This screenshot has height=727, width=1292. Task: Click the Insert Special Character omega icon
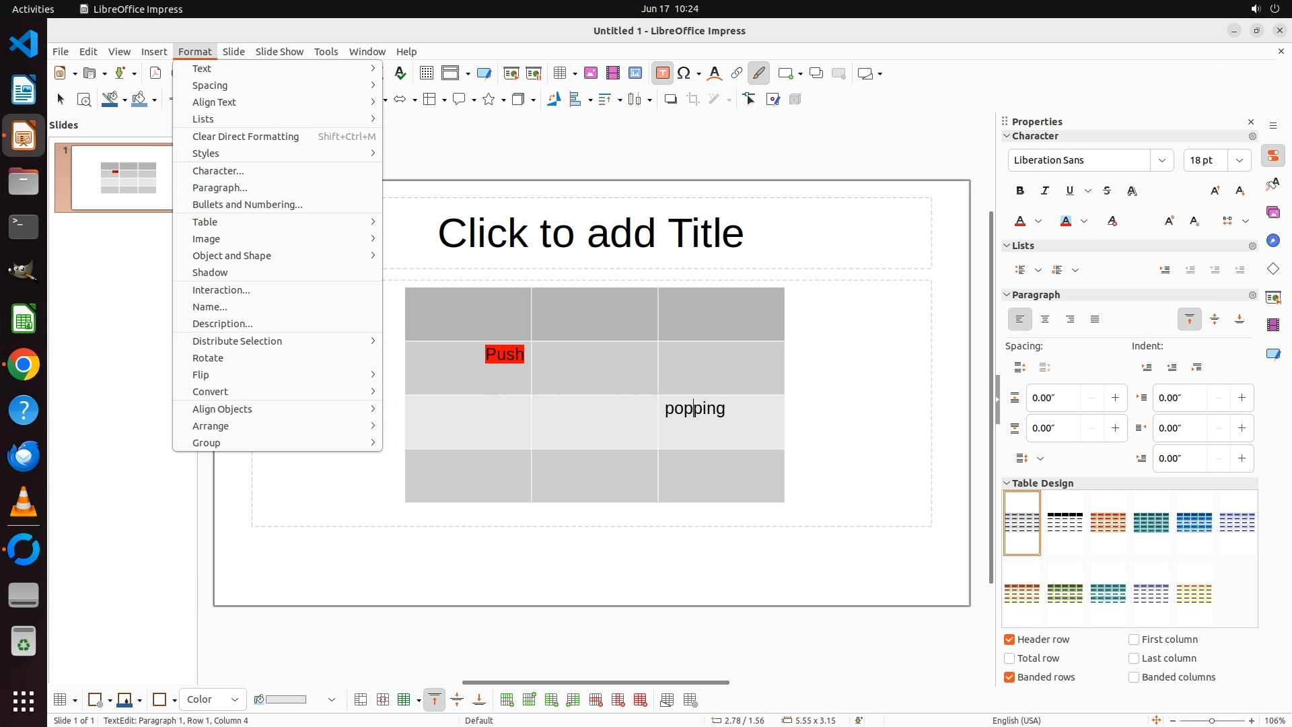coord(684,73)
